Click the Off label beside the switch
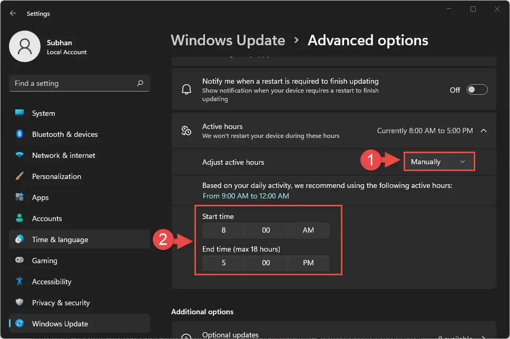The width and height of the screenshot is (510, 339). point(455,90)
